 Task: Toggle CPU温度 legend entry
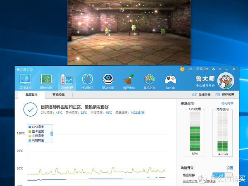click(36, 127)
